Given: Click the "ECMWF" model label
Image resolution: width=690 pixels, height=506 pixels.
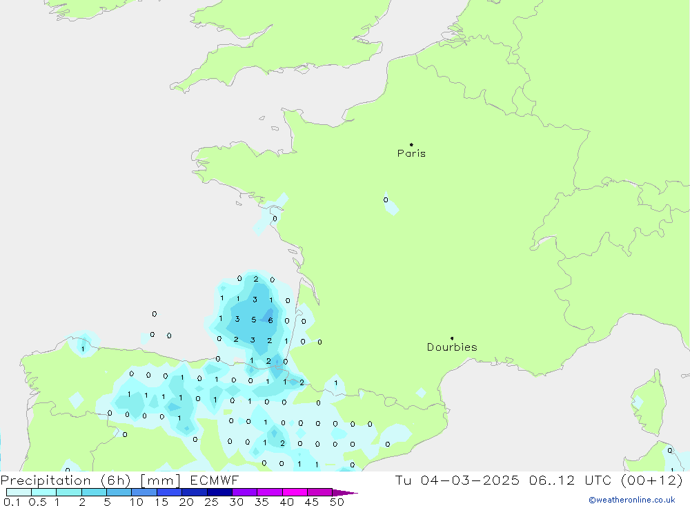Looking at the screenshot, I should 215,480.
